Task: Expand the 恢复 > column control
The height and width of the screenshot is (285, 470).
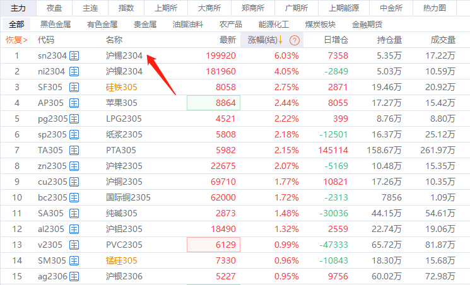Action: click(16, 40)
